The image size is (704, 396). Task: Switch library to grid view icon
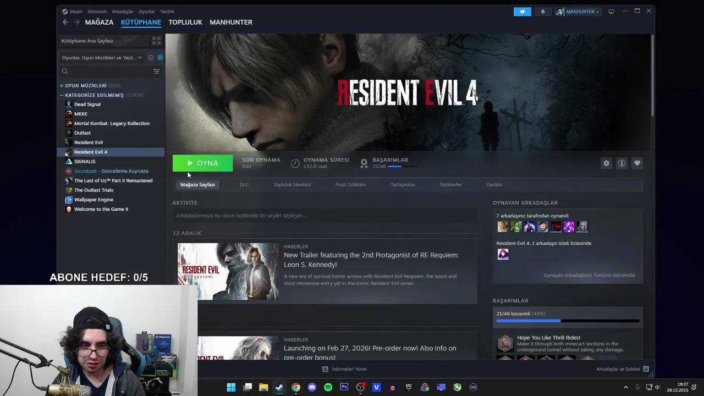pyautogui.click(x=156, y=41)
